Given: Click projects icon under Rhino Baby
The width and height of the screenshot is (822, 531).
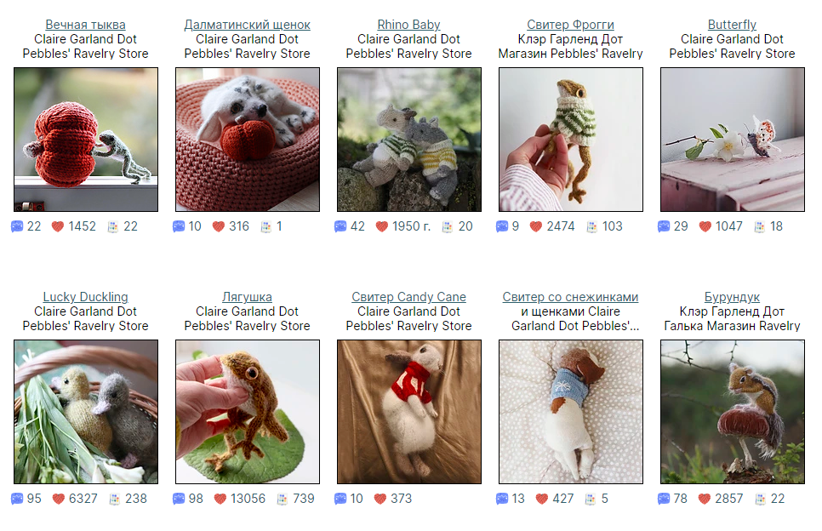Looking at the screenshot, I should click(448, 227).
